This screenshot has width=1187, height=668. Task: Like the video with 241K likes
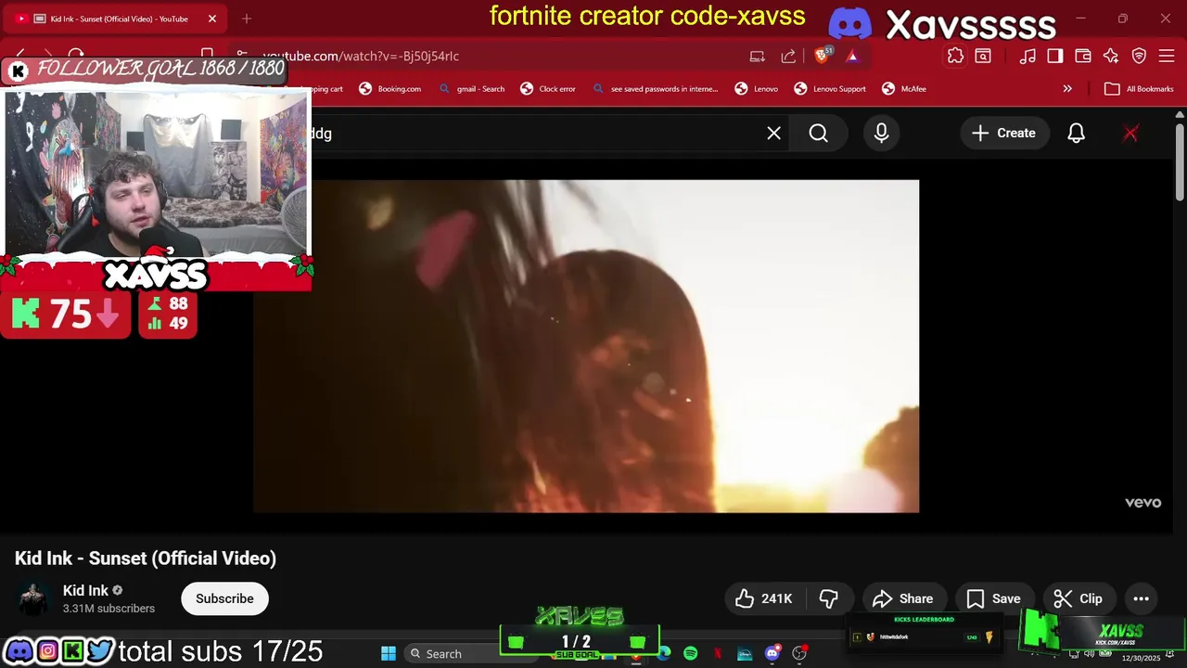pyautogui.click(x=764, y=598)
